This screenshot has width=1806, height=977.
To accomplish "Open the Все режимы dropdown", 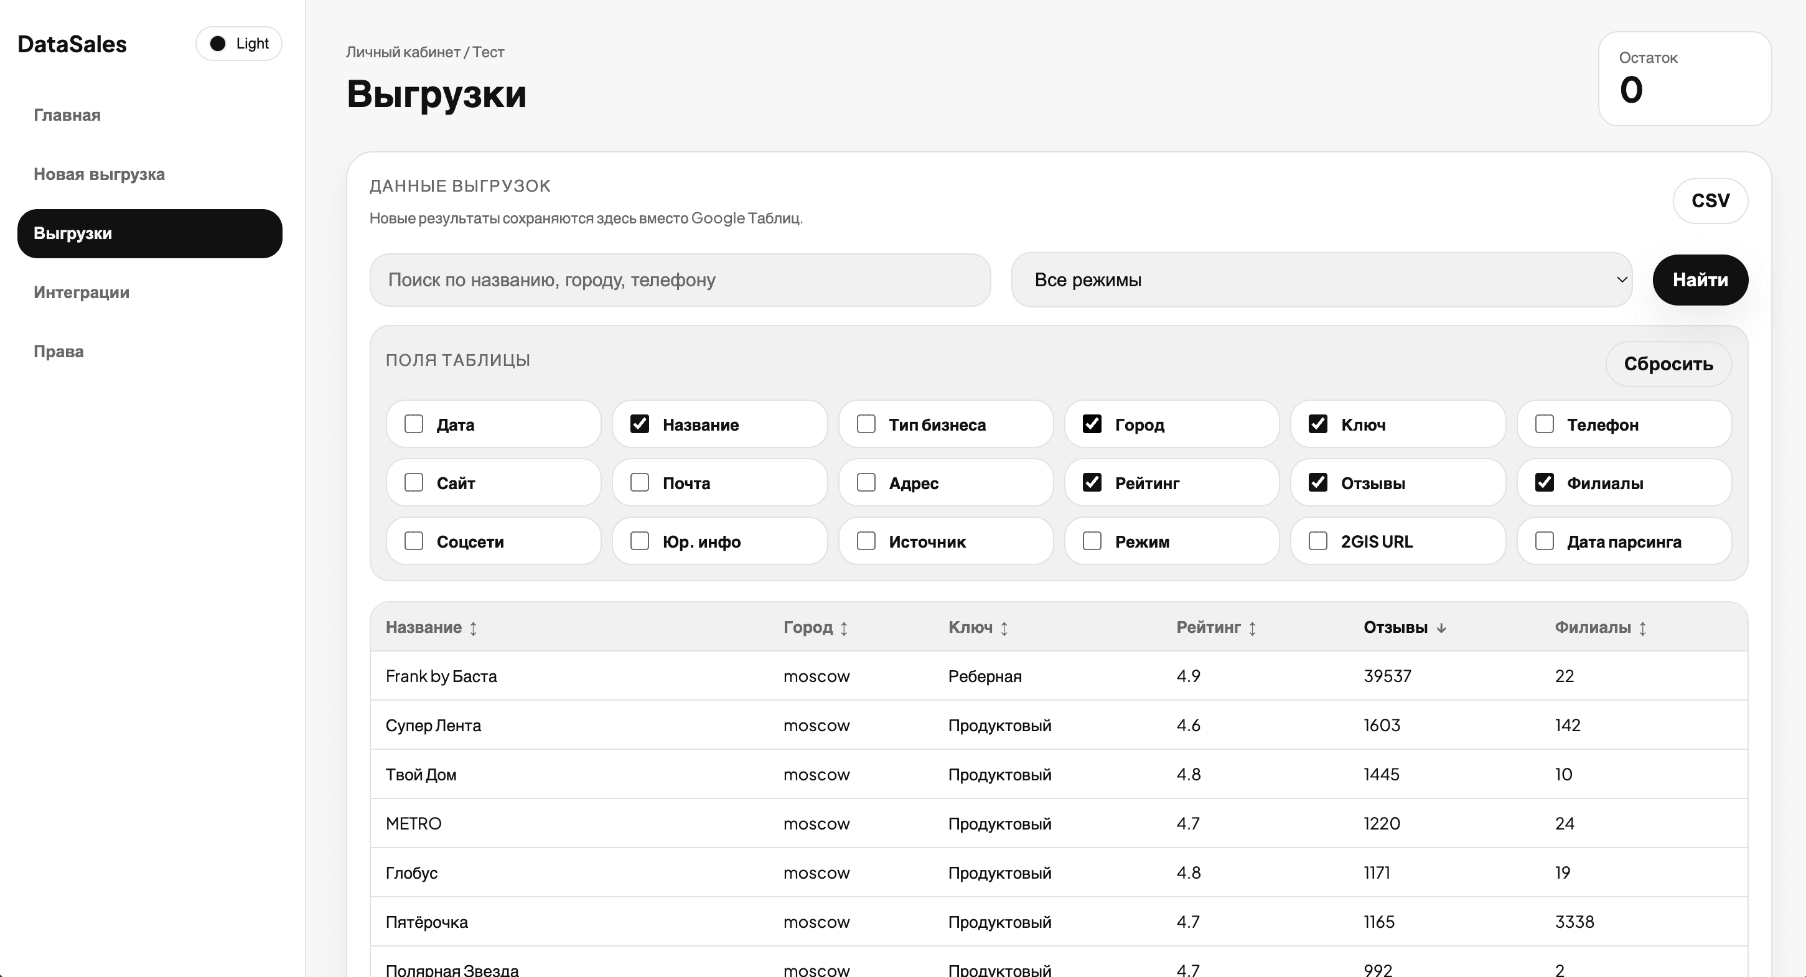I will click(x=1322, y=279).
